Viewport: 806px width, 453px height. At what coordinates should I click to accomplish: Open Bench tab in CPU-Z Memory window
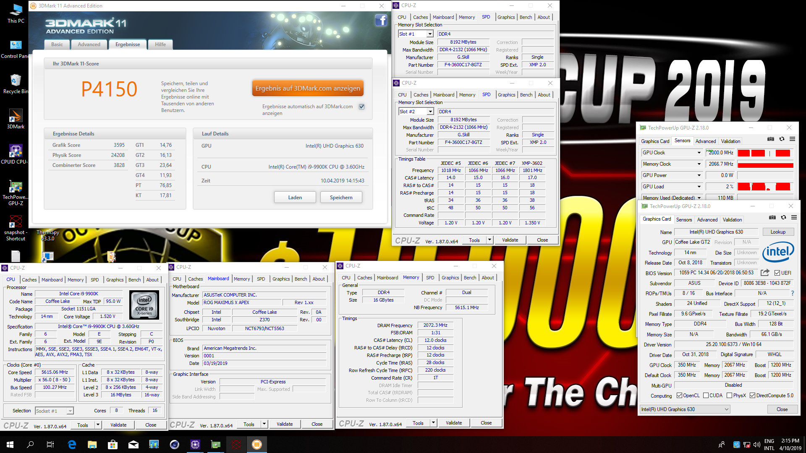(x=470, y=278)
